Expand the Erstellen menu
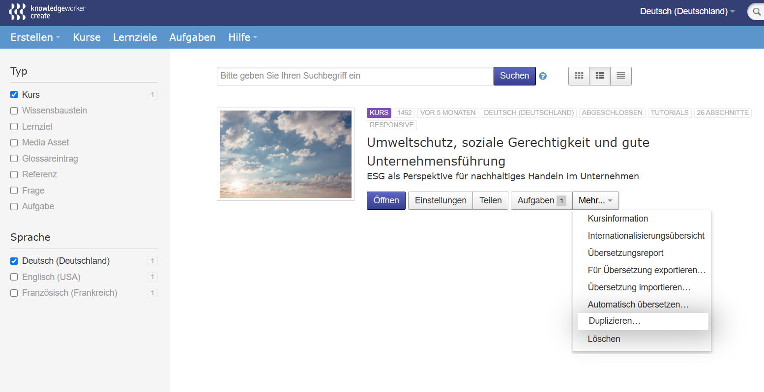Image resolution: width=764 pixels, height=392 pixels. pyautogui.click(x=35, y=37)
